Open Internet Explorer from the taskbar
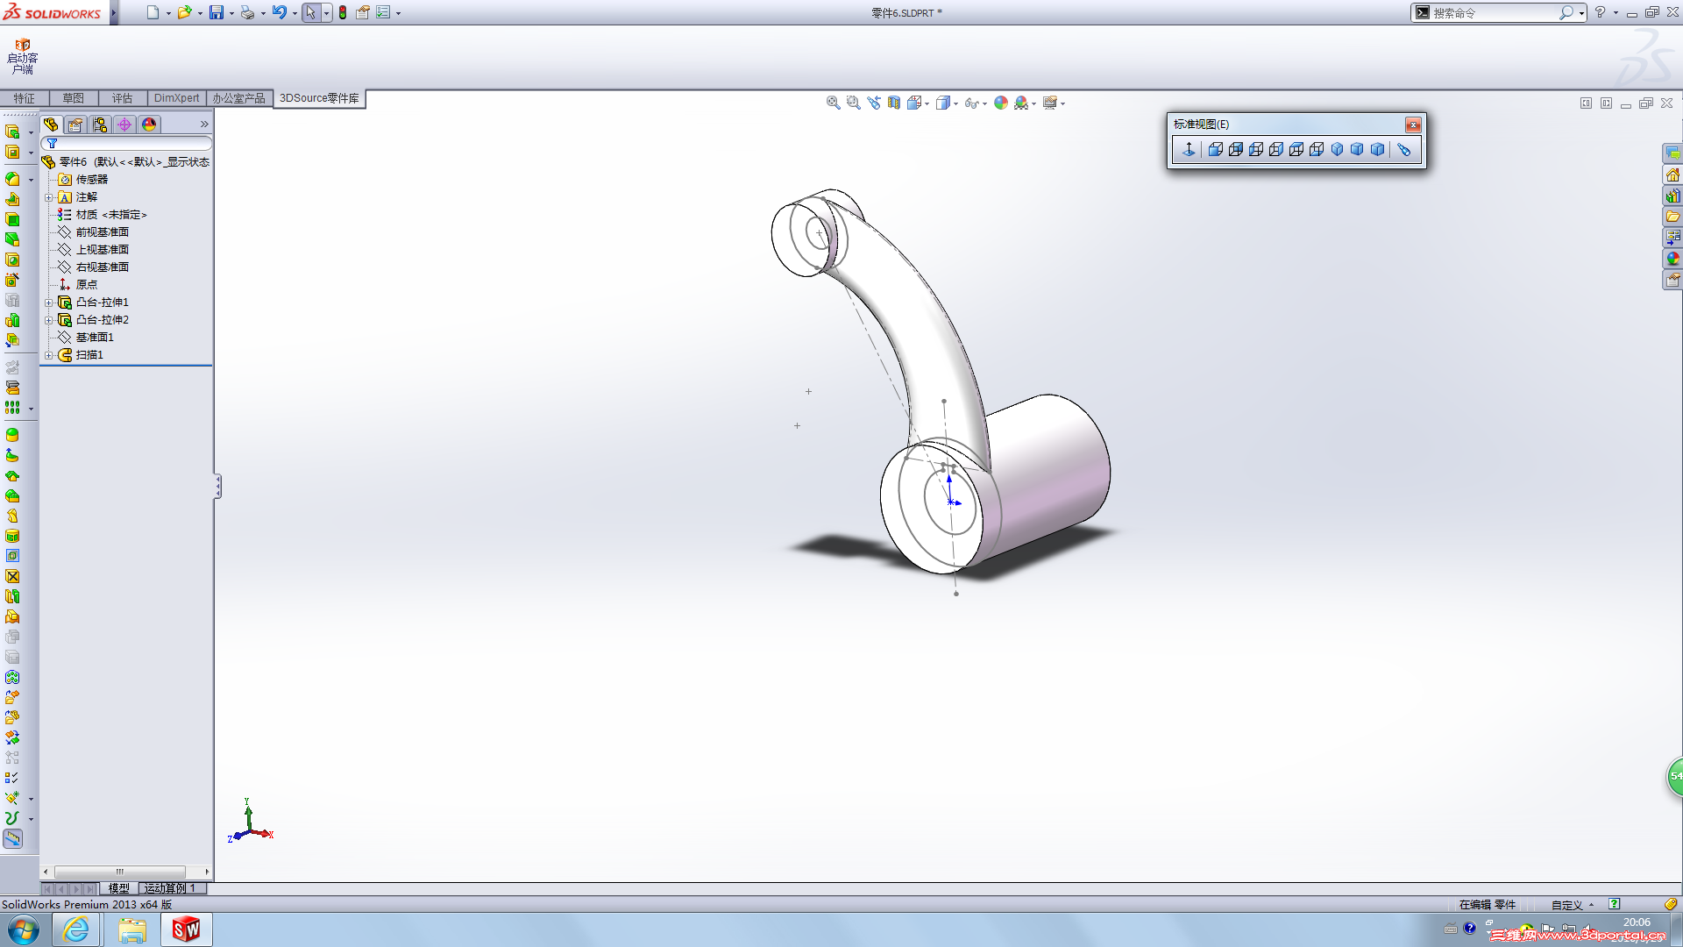1683x947 pixels. tap(76, 929)
